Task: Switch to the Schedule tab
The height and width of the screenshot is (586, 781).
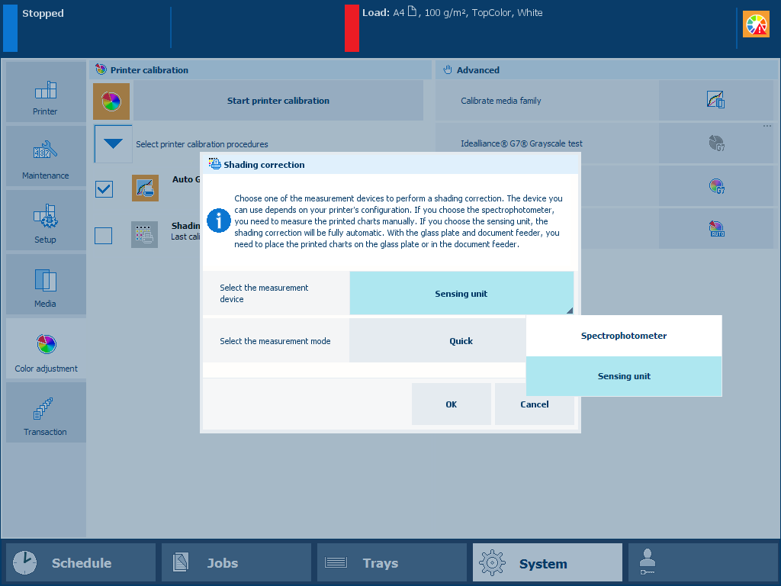Action: pos(81,563)
